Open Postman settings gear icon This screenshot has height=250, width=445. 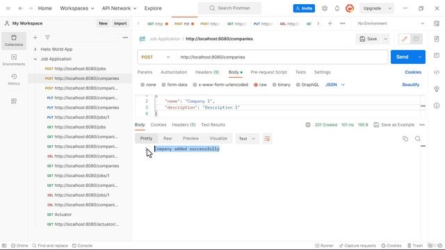tap(325, 8)
